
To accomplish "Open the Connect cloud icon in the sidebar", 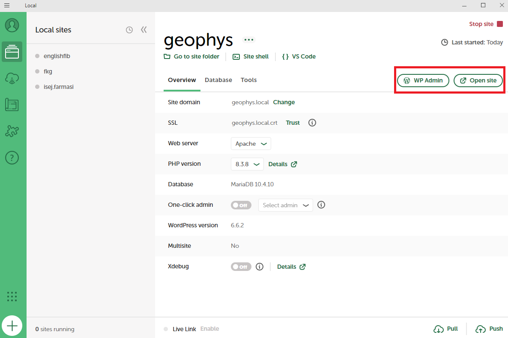I will (12, 78).
